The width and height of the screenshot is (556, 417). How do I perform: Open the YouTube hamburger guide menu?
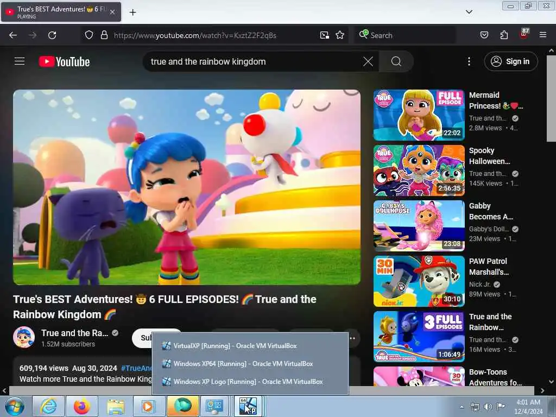point(20,61)
